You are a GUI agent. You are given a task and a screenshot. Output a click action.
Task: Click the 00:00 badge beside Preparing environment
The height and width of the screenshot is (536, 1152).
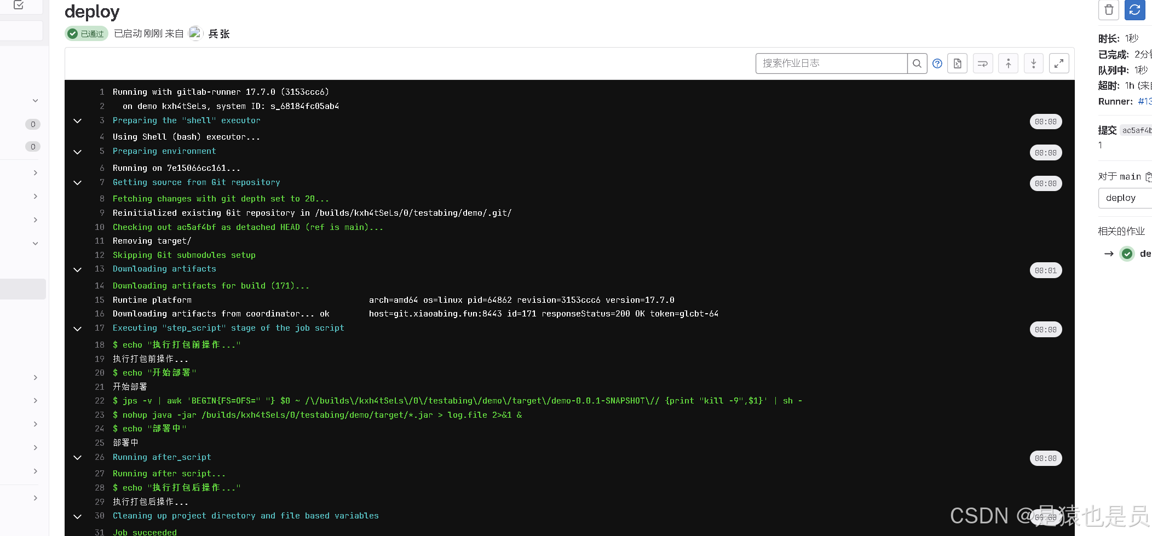(1045, 153)
